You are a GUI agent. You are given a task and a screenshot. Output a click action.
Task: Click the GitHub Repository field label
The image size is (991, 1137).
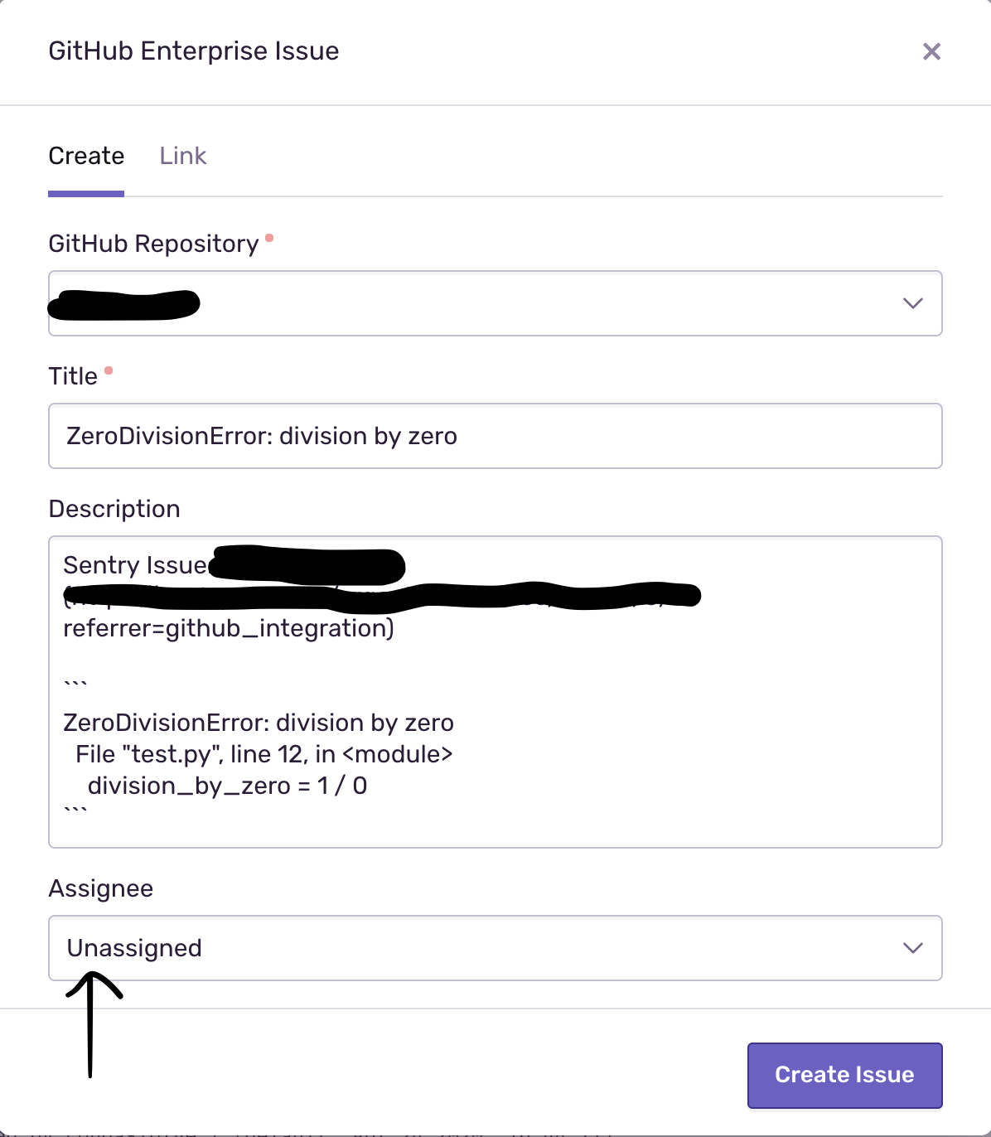pyautogui.click(x=154, y=242)
